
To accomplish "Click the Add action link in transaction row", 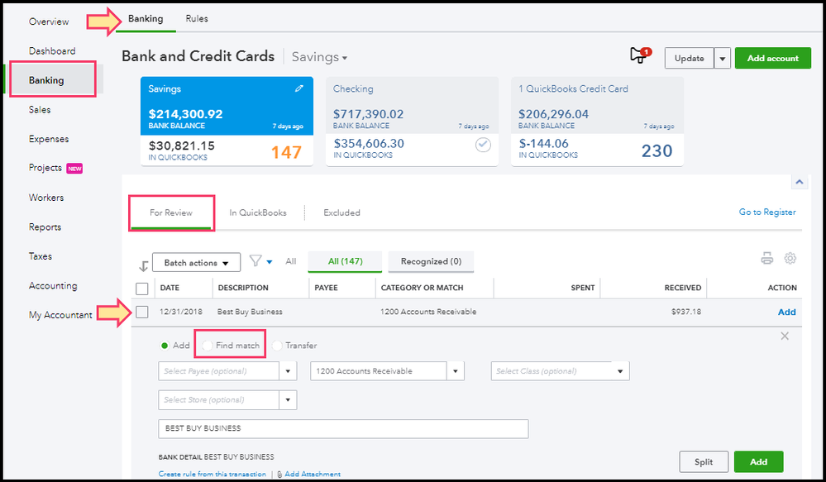I will [786, 312].
